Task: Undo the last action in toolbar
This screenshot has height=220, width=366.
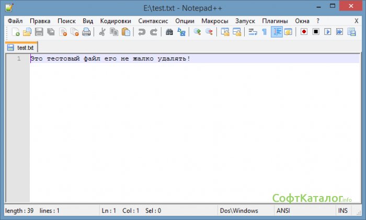Action: pyautogui.click(x=142, y=32)
